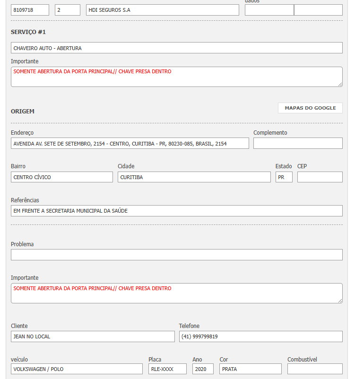This screenshot has height=379, width=355.
Task: Focus the veículo field showing VOLKSWAGEN / POLO
Action: (77, 369)
